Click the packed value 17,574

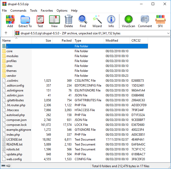[x=67, y=125]
